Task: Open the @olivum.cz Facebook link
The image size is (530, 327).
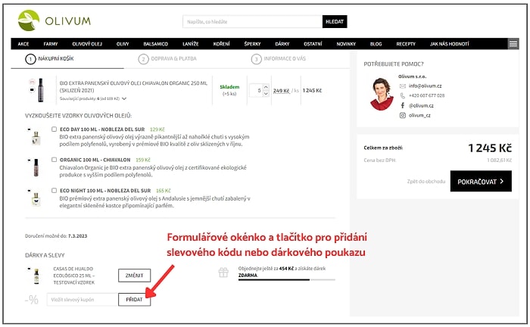Action: click(x=421, y=105)
